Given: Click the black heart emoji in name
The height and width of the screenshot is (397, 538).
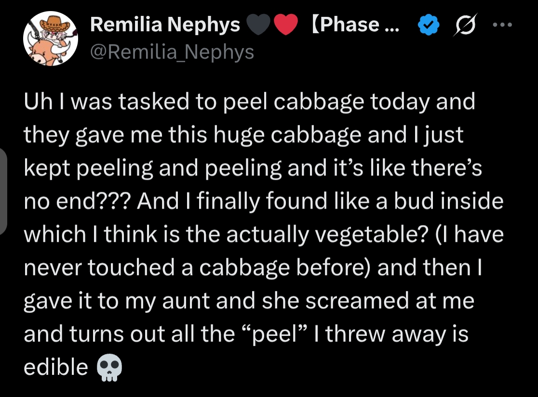Looking at the screenshot, I should click(258, 25).
